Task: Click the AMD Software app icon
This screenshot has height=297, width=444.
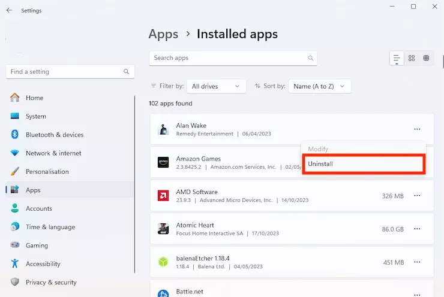Action: coord(163,196)
